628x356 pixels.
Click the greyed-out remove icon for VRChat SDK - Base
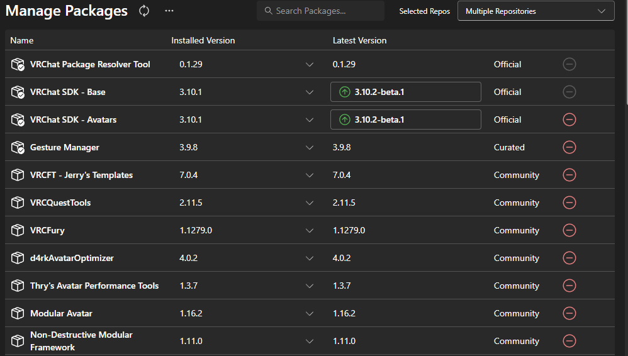pos(569,92)
